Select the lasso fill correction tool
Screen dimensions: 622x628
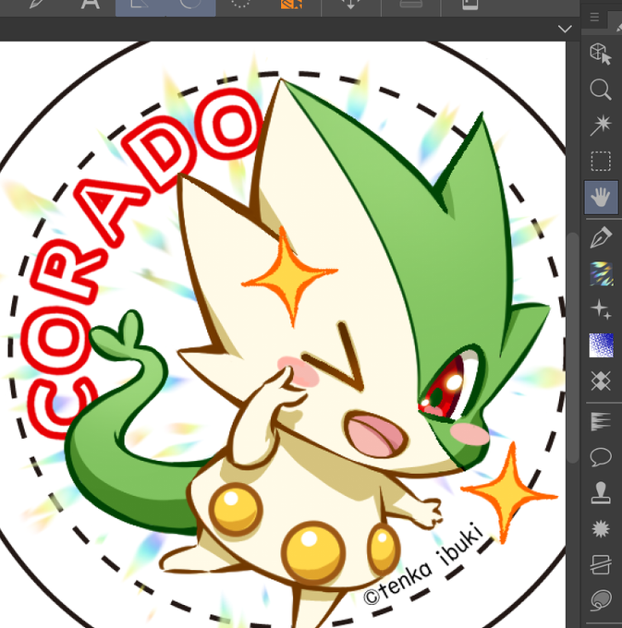601,600
